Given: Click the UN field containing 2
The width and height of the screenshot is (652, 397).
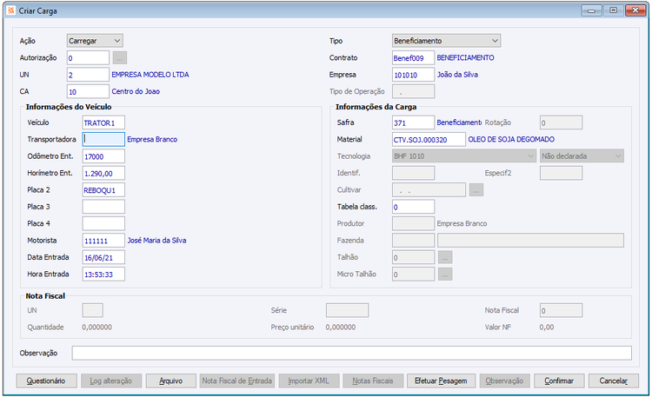Looking at the screenshot, I should [88, 75].
